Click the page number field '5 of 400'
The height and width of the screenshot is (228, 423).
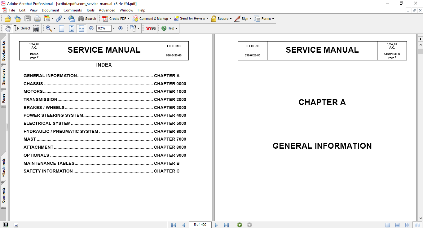[x=200, y=225]
